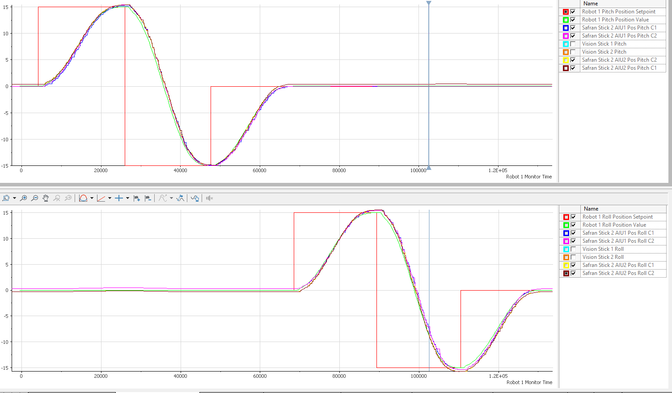
Task: Click the zoom out magnifier tool
Action: coord(34,198)
